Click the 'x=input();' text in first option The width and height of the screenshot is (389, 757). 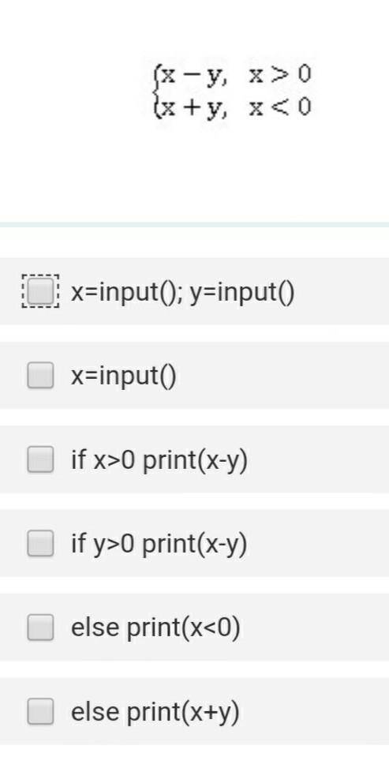[127, 293]
